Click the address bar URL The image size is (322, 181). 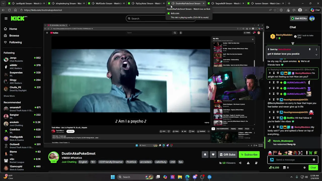(x=43, y=10)
